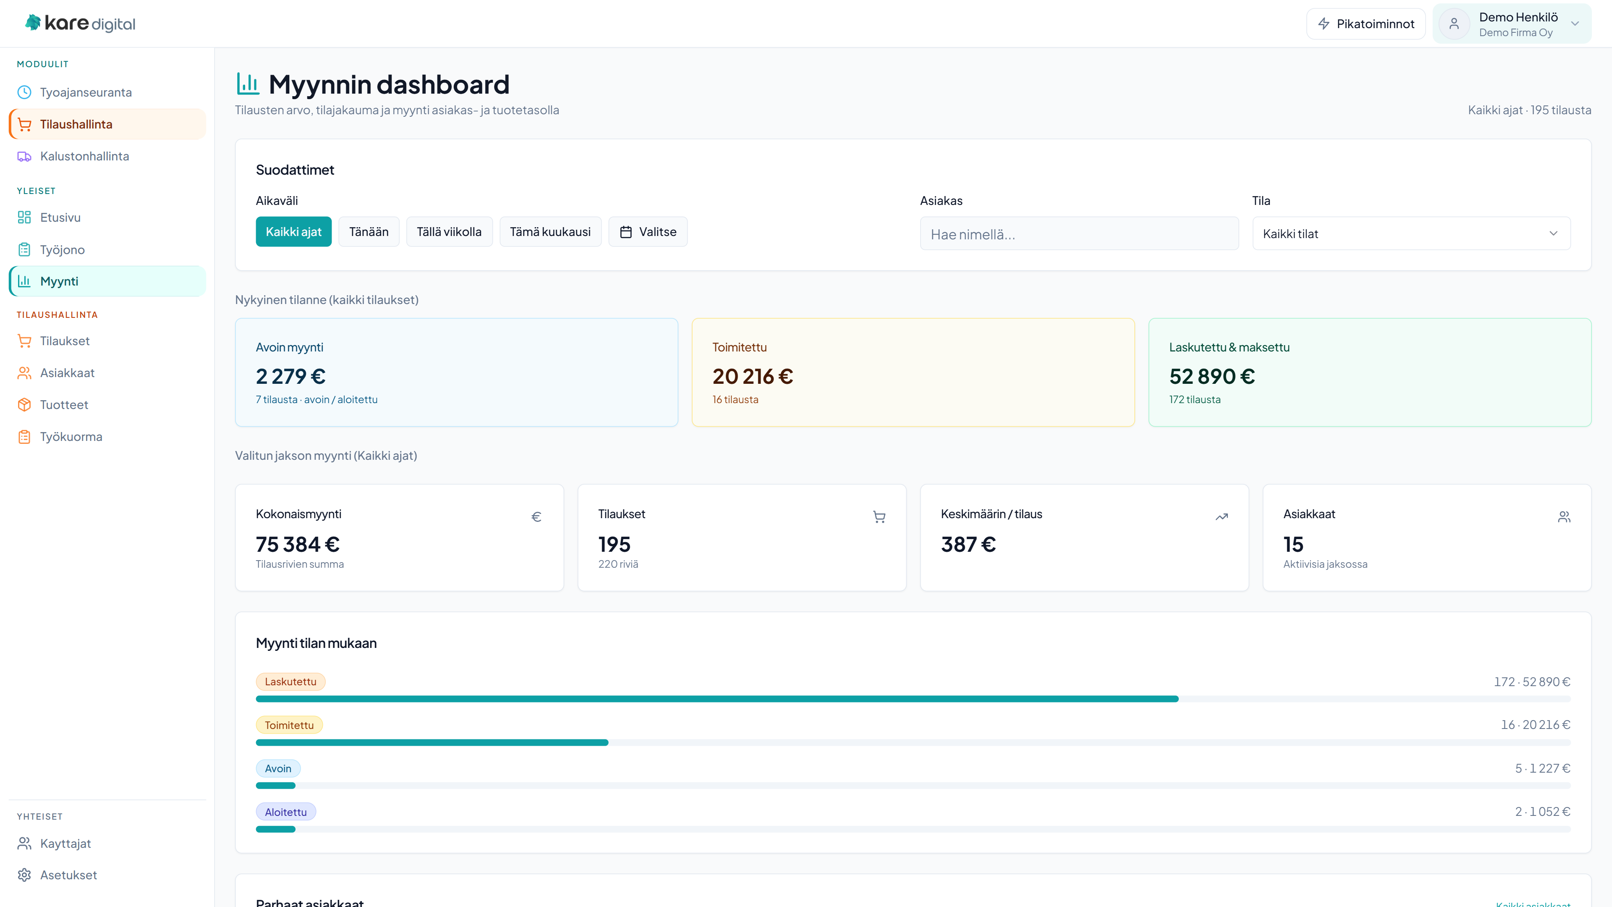Follow the Kaikki asiakkaat link

[1533, 903]
